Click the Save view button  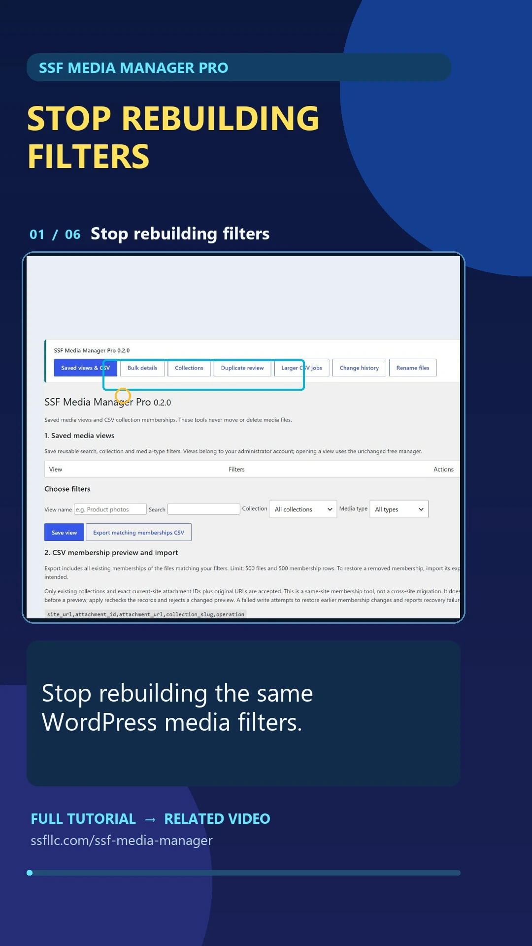pyautogui.click(x=64, y=532)
